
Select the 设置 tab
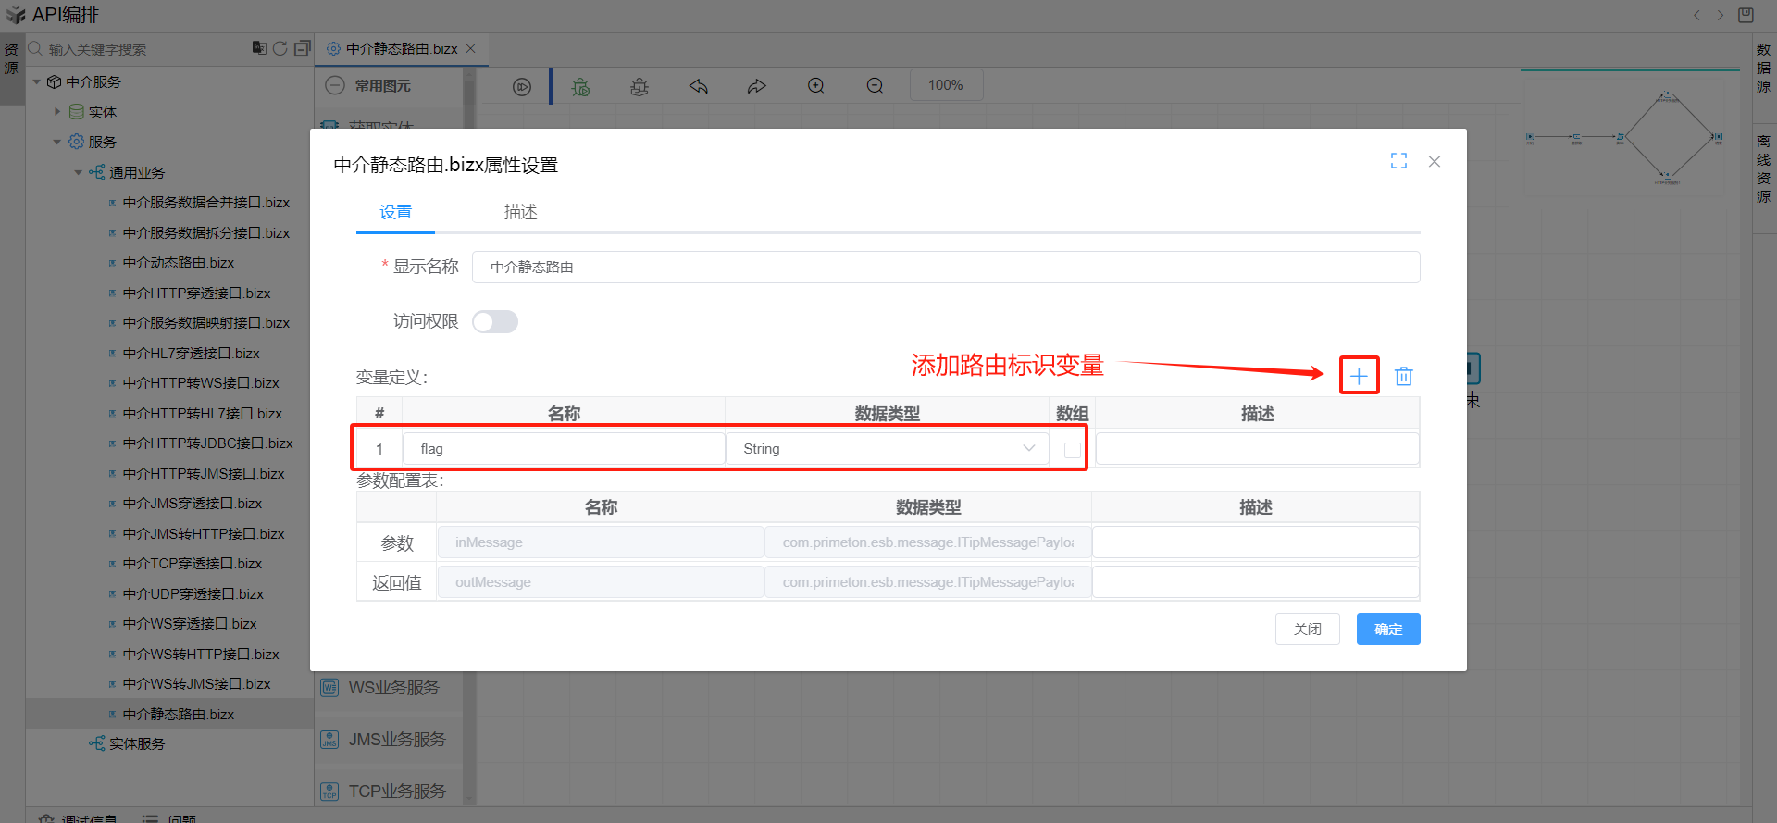pos(395,212)
